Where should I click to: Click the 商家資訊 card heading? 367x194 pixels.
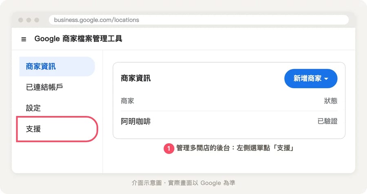135,78
